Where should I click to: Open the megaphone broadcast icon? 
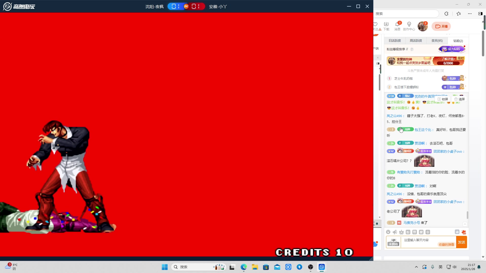click(395, 232)
